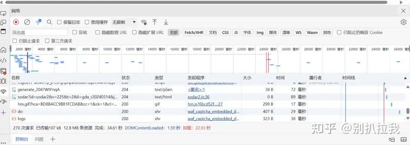The image size is (410, 145).
Task: Check 隐藏数据 URL option
Action: point(97,32)
